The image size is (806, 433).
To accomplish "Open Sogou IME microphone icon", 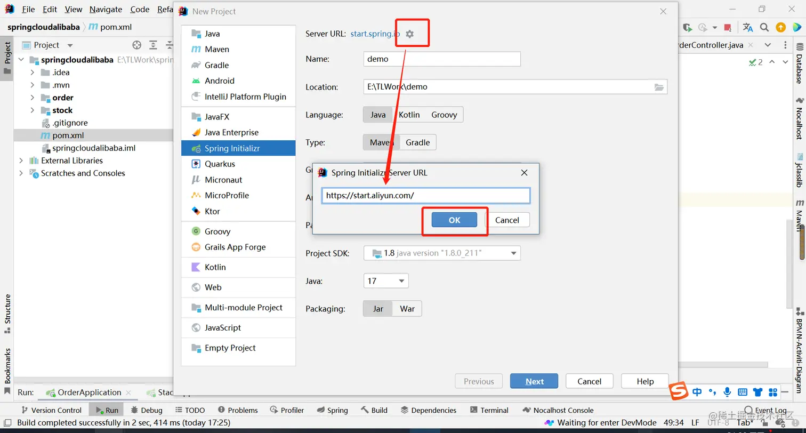I will point(727,392).
